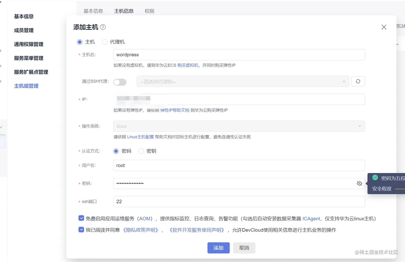Open the 《隐私政策声明》 link
Viewport: 405px width, 262px height.
[x=141, y=230]
